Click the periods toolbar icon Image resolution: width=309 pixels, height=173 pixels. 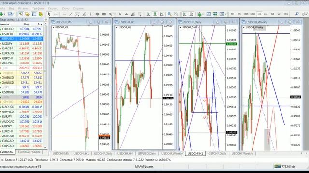[x=209, y=14]
